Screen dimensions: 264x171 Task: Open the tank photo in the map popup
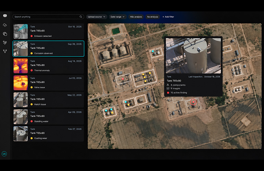(x=193, y=56)
